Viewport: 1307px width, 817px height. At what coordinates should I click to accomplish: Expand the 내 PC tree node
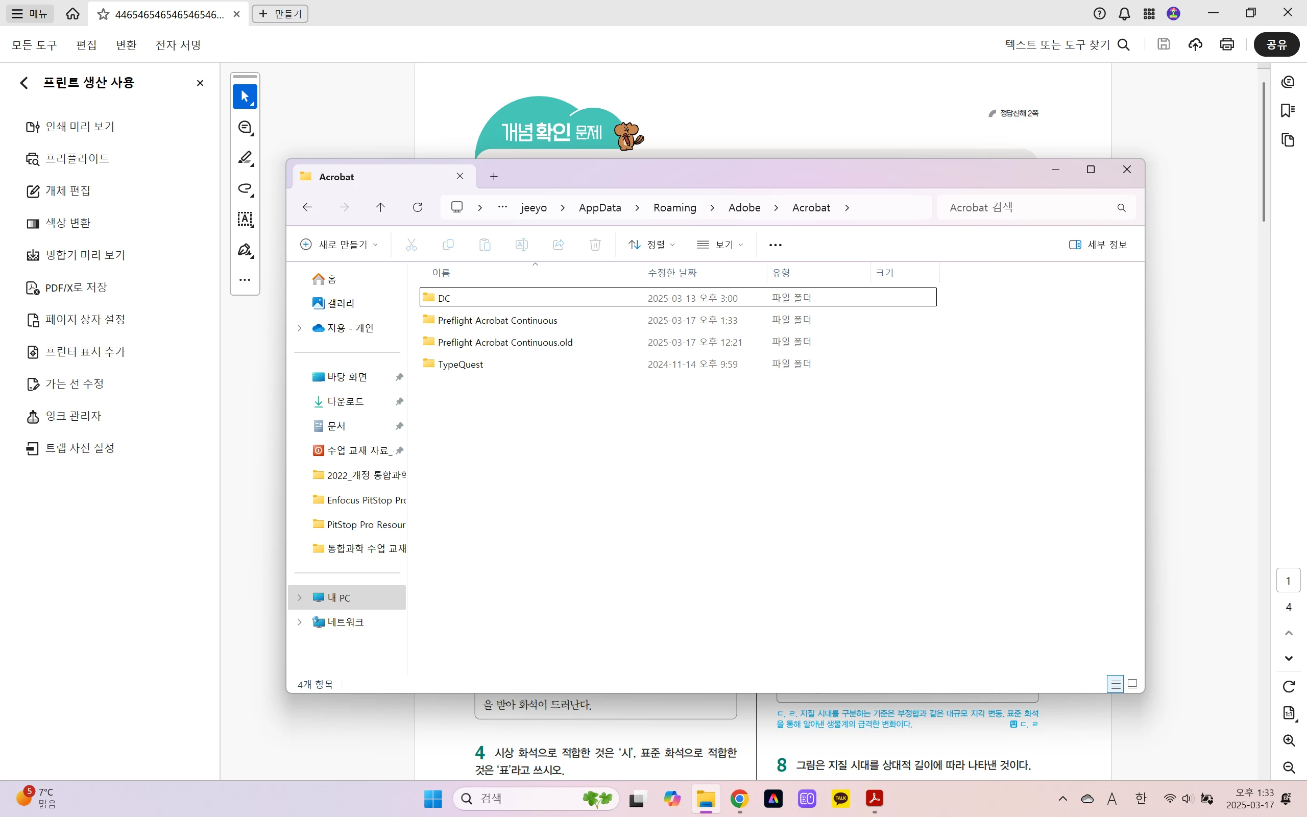(300, 597)
